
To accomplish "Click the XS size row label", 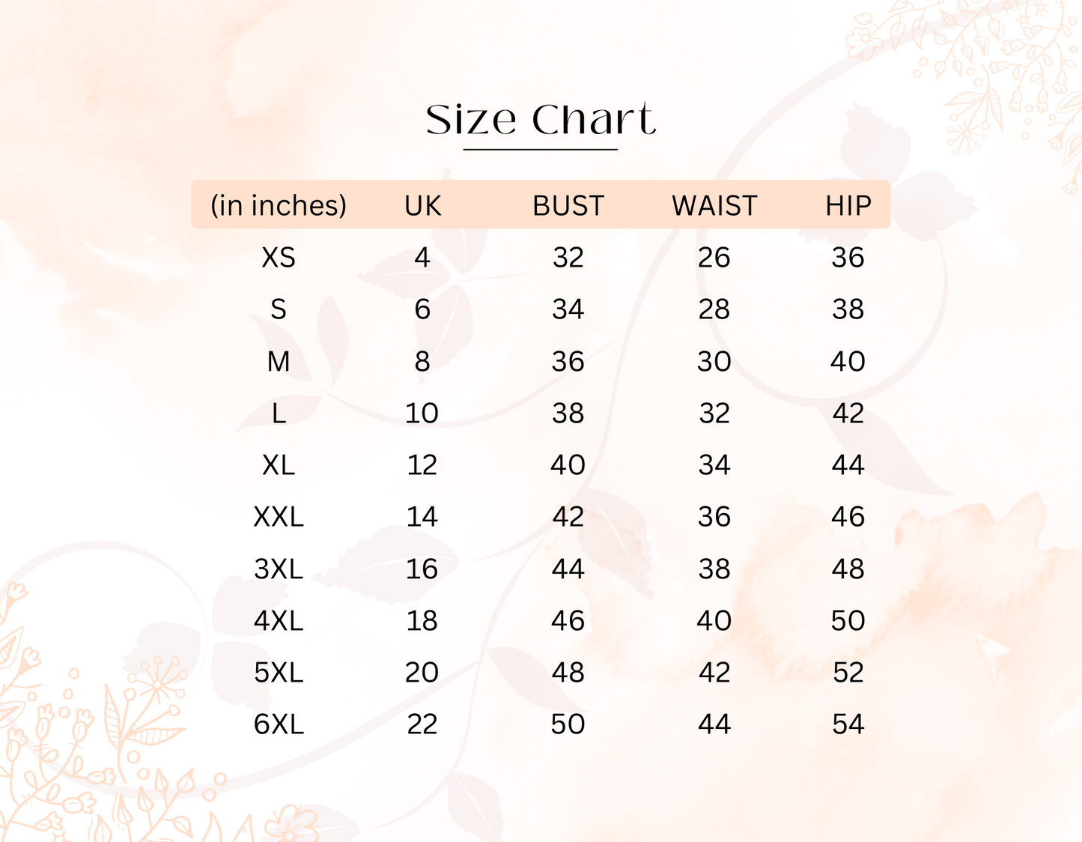I will 279,258.
